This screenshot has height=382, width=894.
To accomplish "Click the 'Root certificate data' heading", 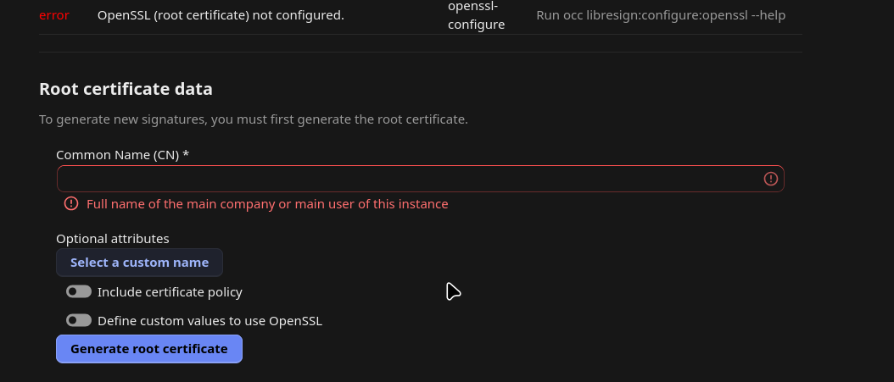I will (126, 90).
